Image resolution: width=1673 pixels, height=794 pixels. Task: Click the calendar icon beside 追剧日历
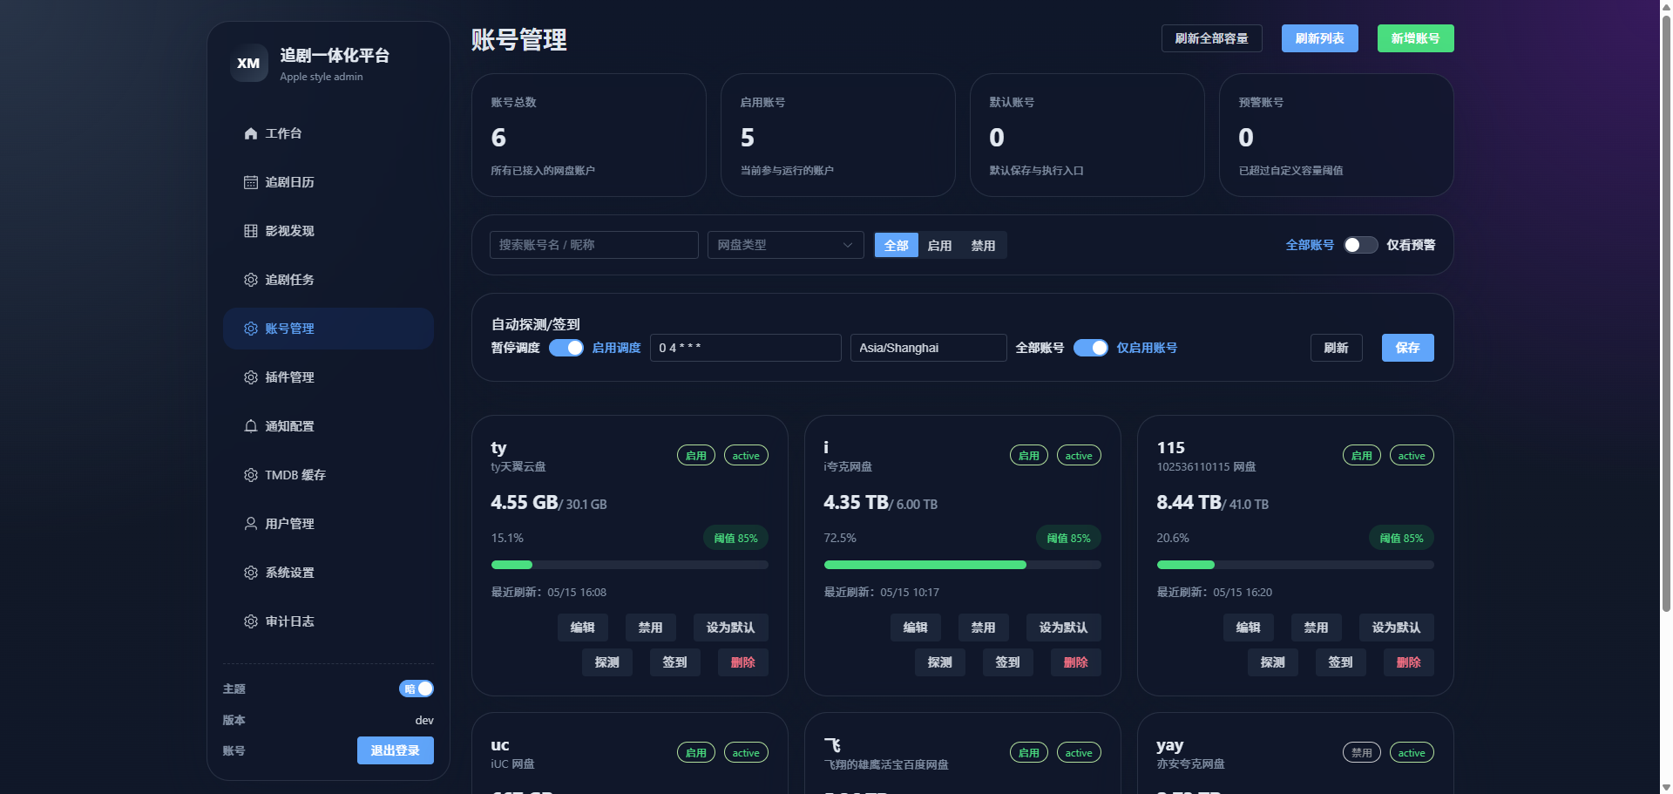[251, 182]
